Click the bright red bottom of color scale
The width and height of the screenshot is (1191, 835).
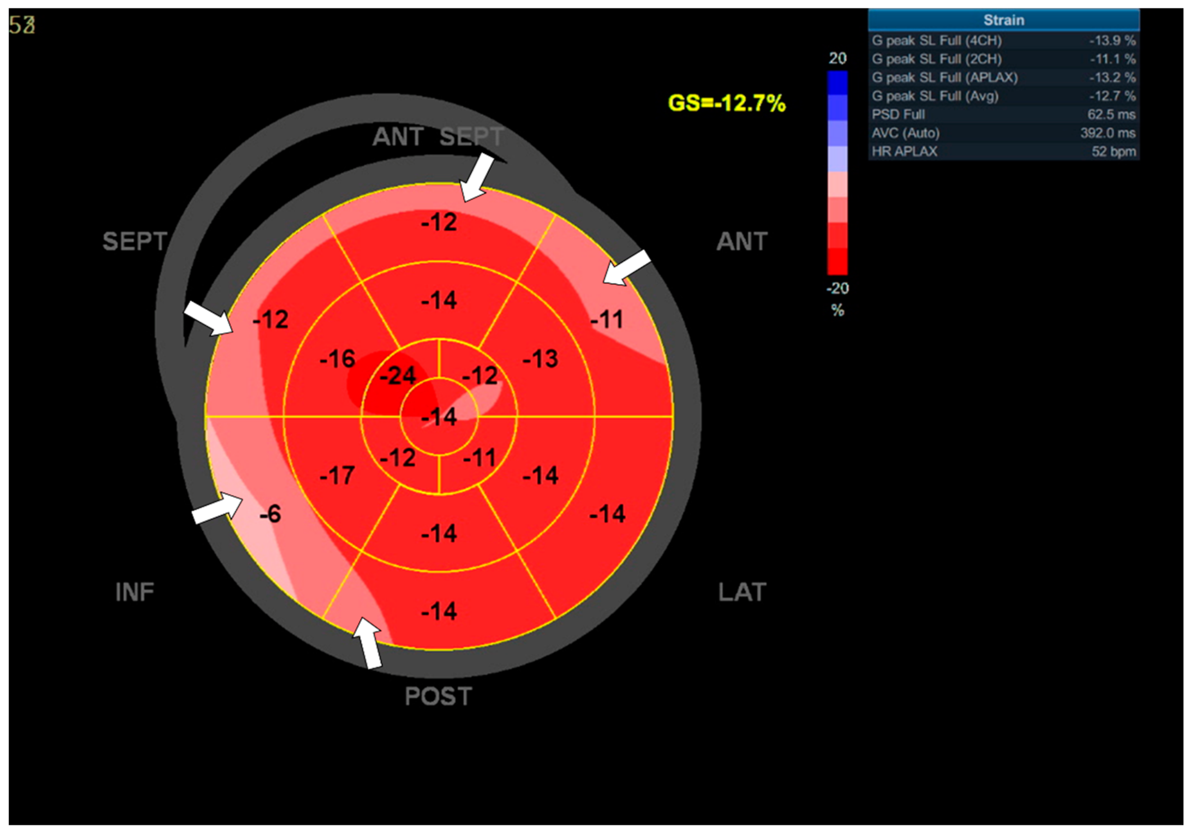tap(837, 262)
